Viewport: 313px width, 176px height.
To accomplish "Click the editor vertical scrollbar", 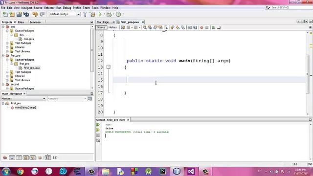I will click(x=308, y=73).
